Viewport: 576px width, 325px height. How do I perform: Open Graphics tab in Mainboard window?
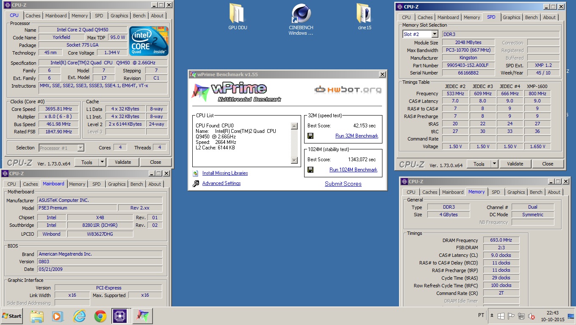117,184
